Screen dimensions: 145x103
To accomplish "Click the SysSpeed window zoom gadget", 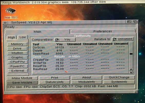I will (129, 22).
